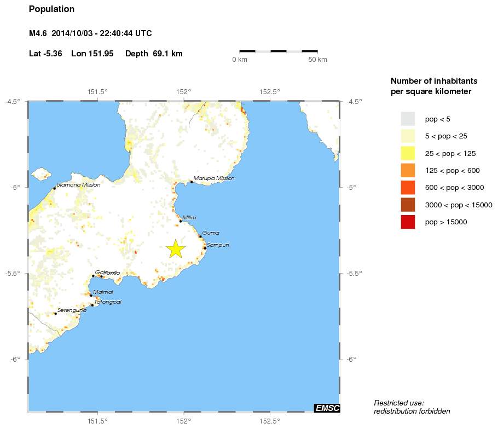Click the Guma town marker dot

click(x=200, y=236)
